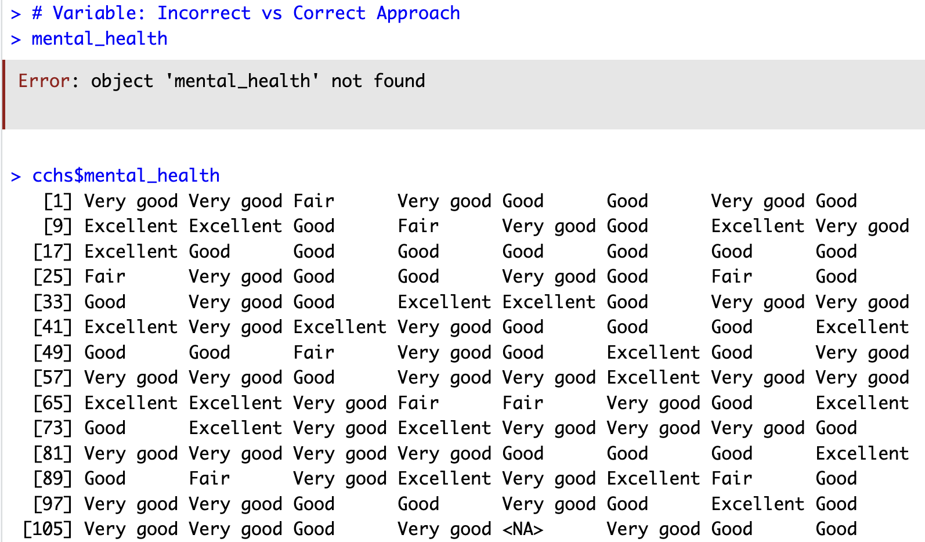The image size is (925, 542).
Task: Click the "[1]" row index
Action: (x=58, y=201)
